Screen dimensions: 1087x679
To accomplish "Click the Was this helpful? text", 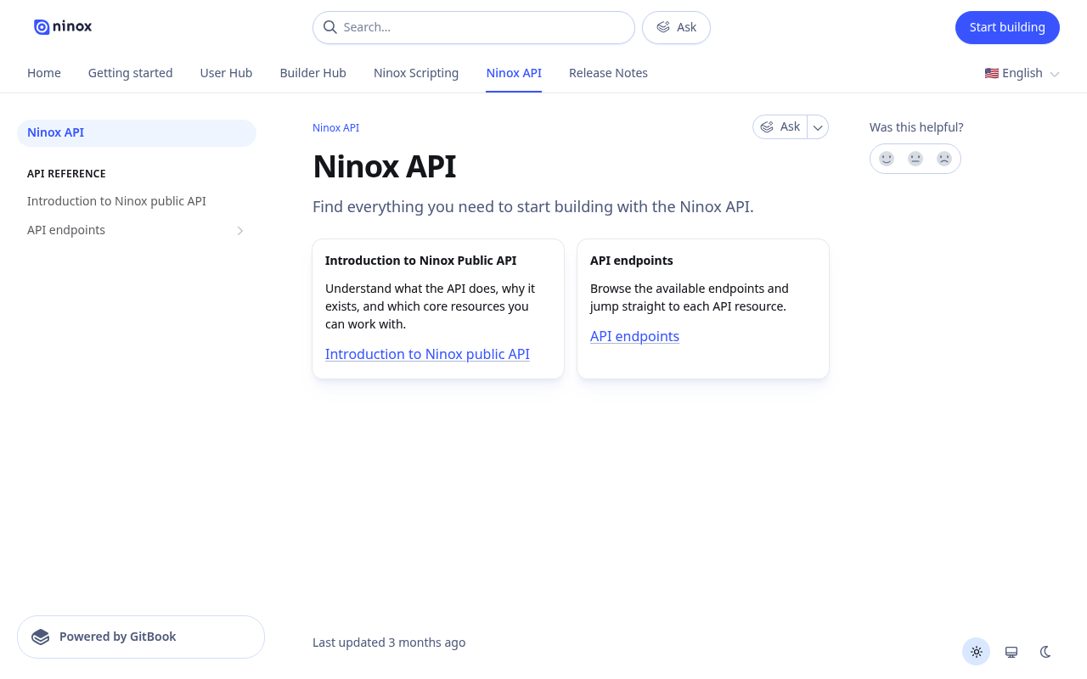I will (x=916, y=127).
